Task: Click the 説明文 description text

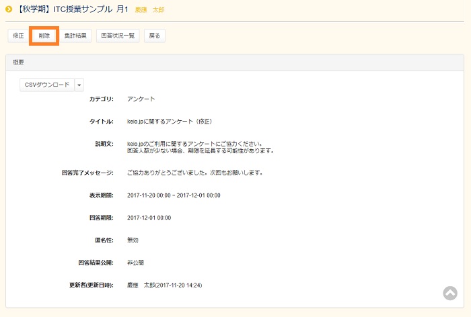Action: [x=199, y=147]
